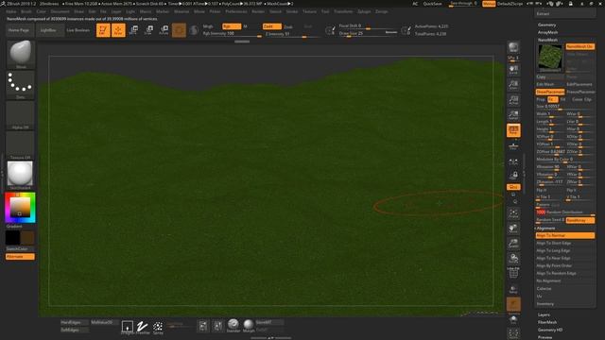The height and width of the screenshot is (340, 605).
Task: Click the Frame object icon
Action: (513, 212)
